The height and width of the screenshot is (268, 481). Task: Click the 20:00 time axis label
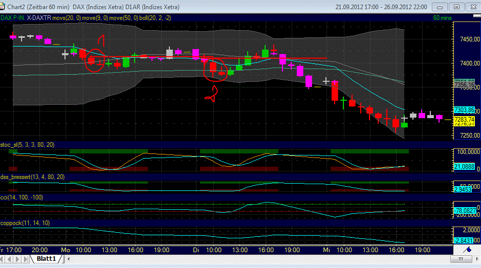point(39,250)
